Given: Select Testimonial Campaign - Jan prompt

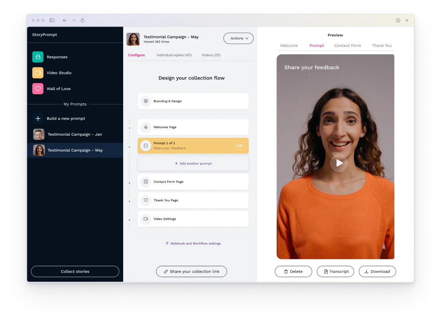Looking at the screenshot, I should coord(75,134).
